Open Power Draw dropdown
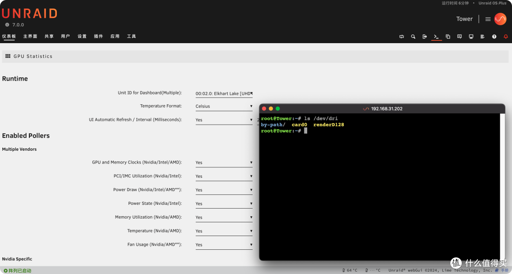The height and width of the screenshot is (274, 512). 224,190
